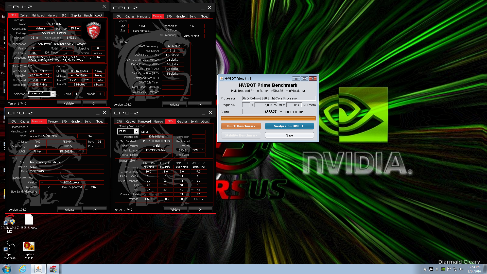This screenshot has height=274, width=487.
Task: Open the CPUID CPU-Z MSI desktop shortcut
Action: 10,224
